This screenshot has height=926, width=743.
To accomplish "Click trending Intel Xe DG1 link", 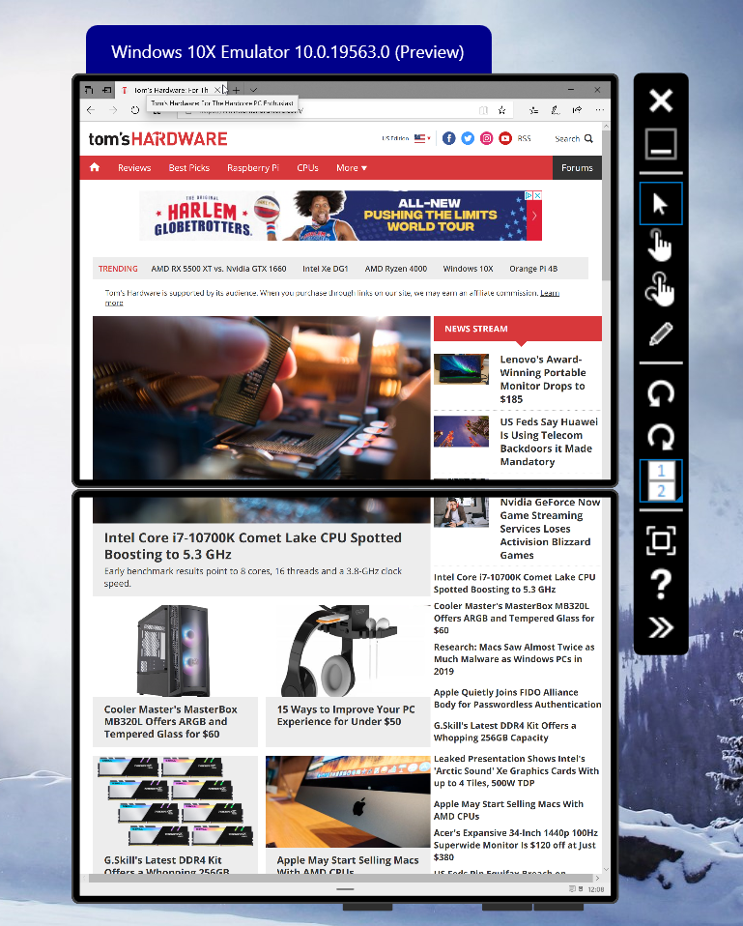I will coord(326,269).
